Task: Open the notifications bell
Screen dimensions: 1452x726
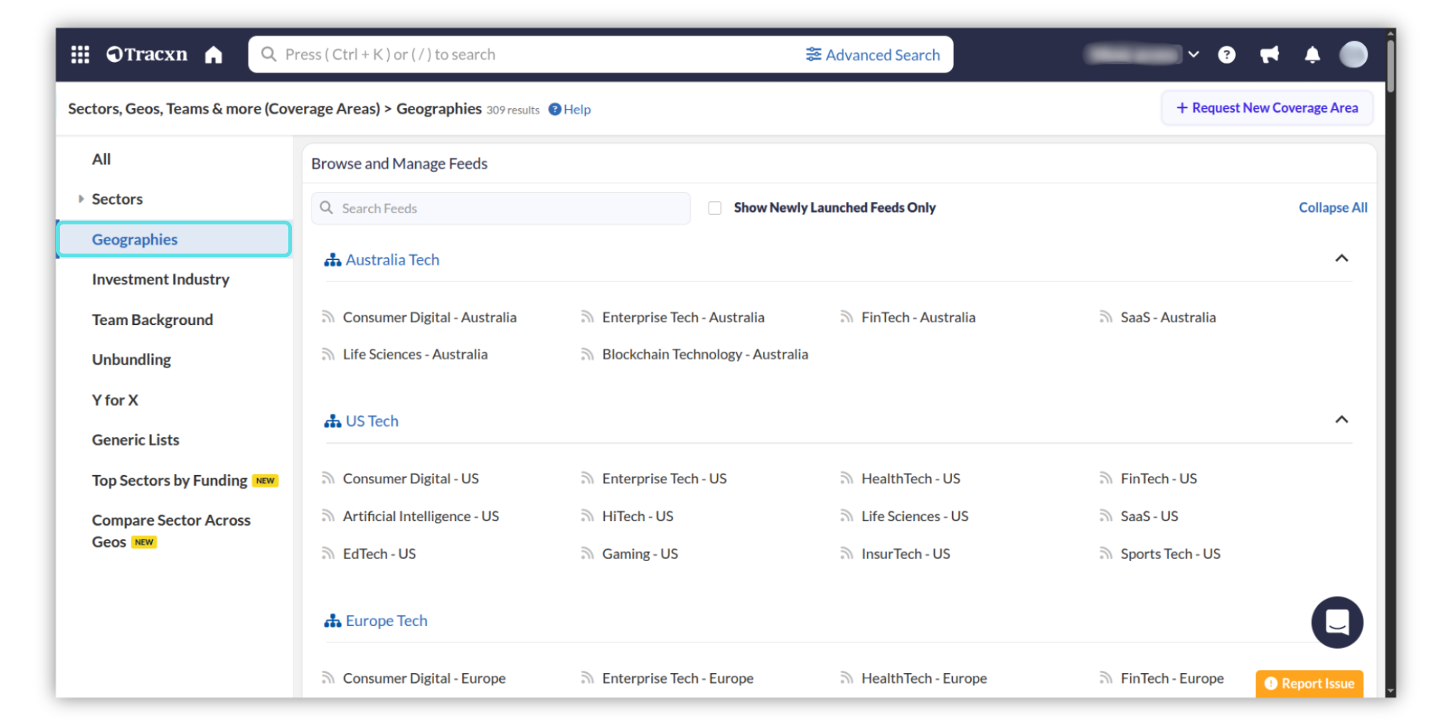Action: pos(1312,54)
